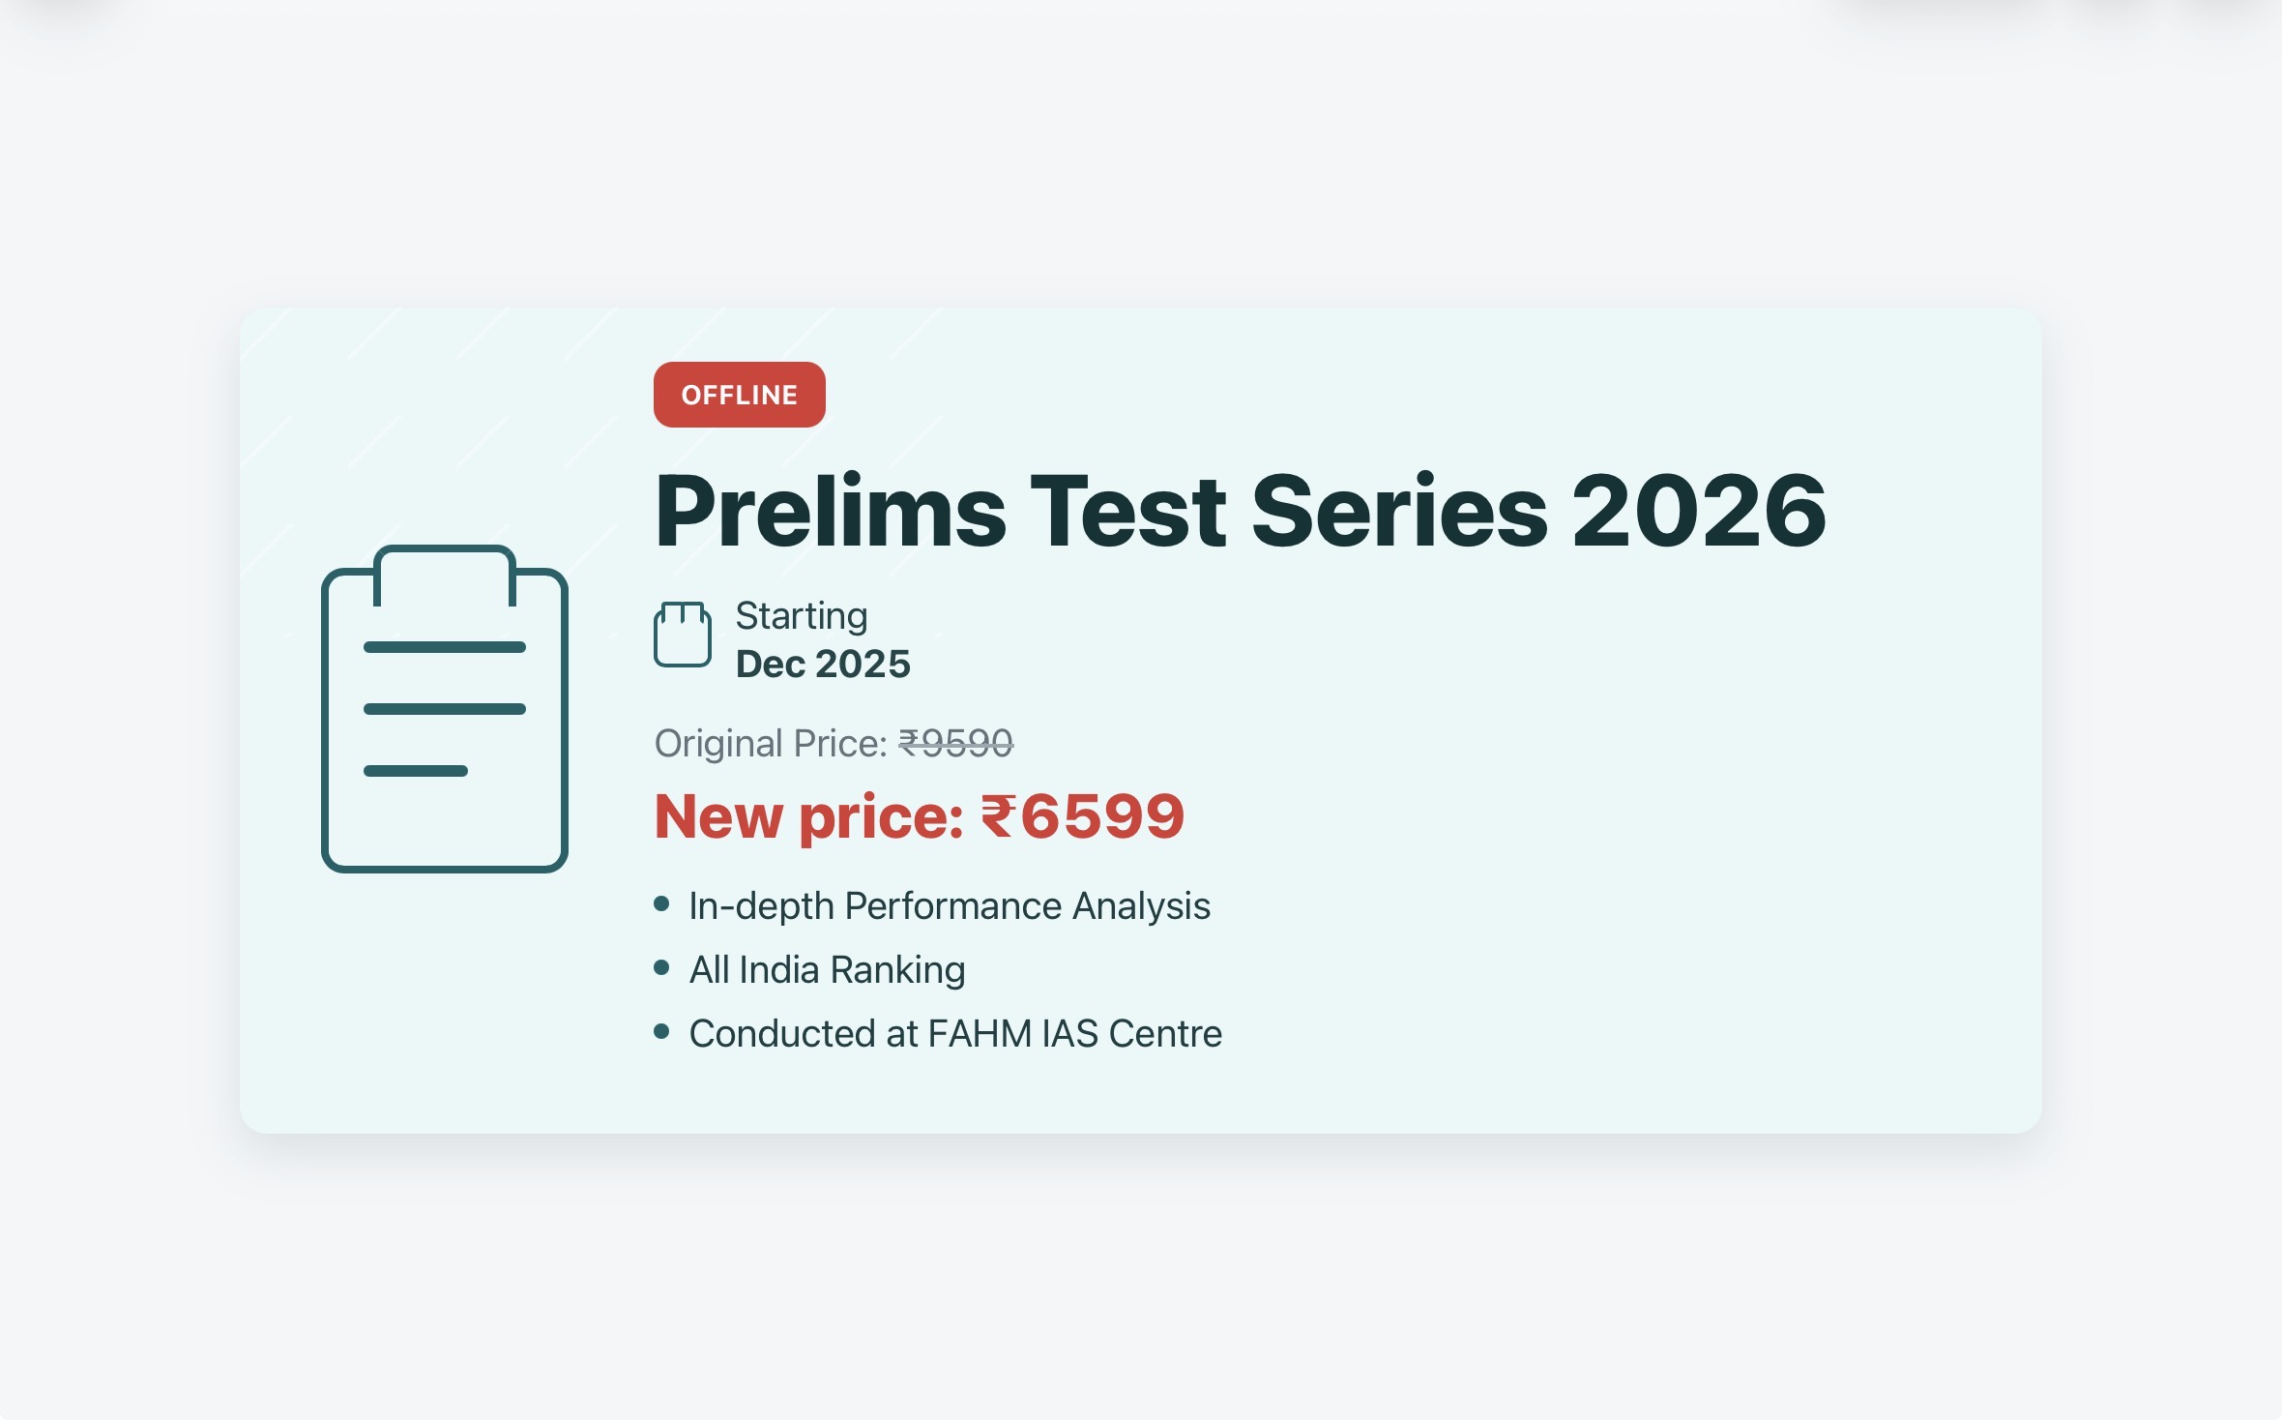Viewport: 2282px width, 1420px height.
Task: Select the word Test in the heading
Action: point(1128,511)
